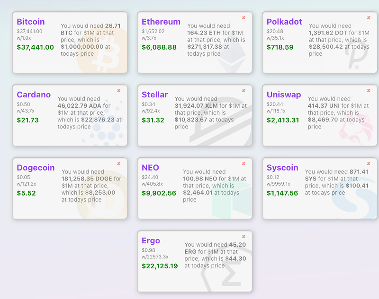Dismiss the Stellar card
Screen dimensions: 379x299
[244, 91]
